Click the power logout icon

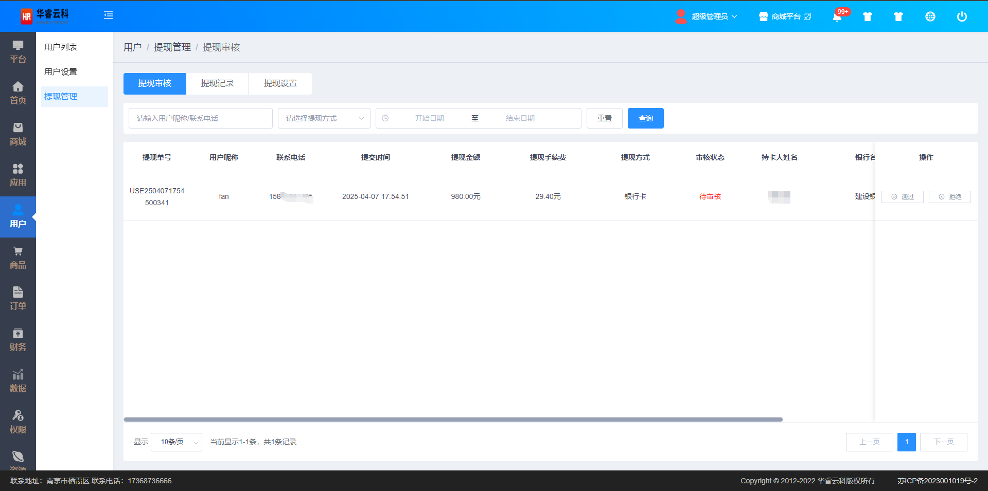click(961, 16)
